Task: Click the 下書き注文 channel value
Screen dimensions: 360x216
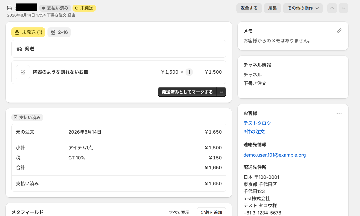Action: 255,83
